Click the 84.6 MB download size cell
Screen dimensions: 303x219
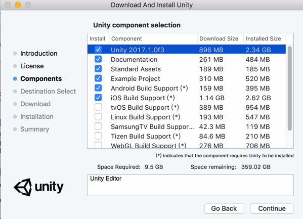point(212,137)
